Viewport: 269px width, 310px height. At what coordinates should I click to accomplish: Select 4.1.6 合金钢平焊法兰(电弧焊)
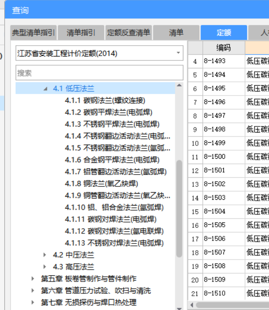pyautogui.click(x=112, y=160)
